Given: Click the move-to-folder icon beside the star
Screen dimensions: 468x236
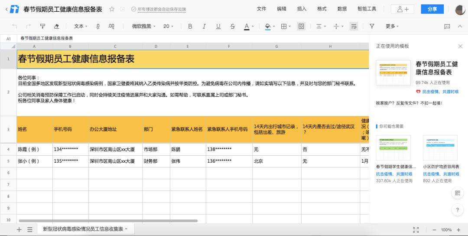Looking at the screenshot, I should click(123, 9).
